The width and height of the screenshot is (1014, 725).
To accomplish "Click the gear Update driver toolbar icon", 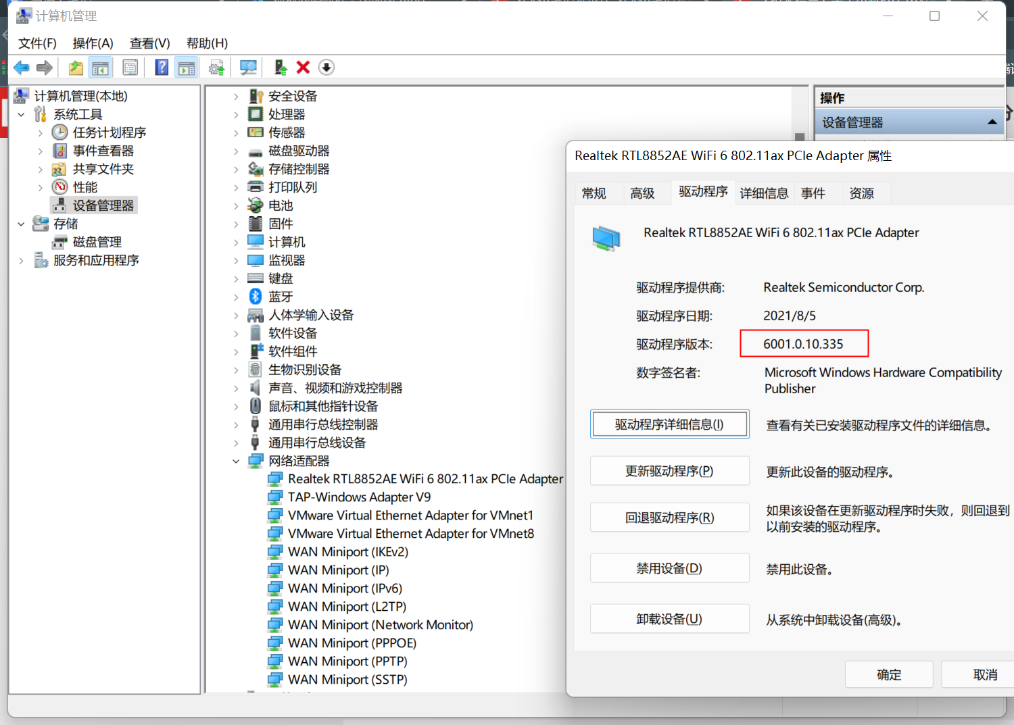I will [216, 68].
